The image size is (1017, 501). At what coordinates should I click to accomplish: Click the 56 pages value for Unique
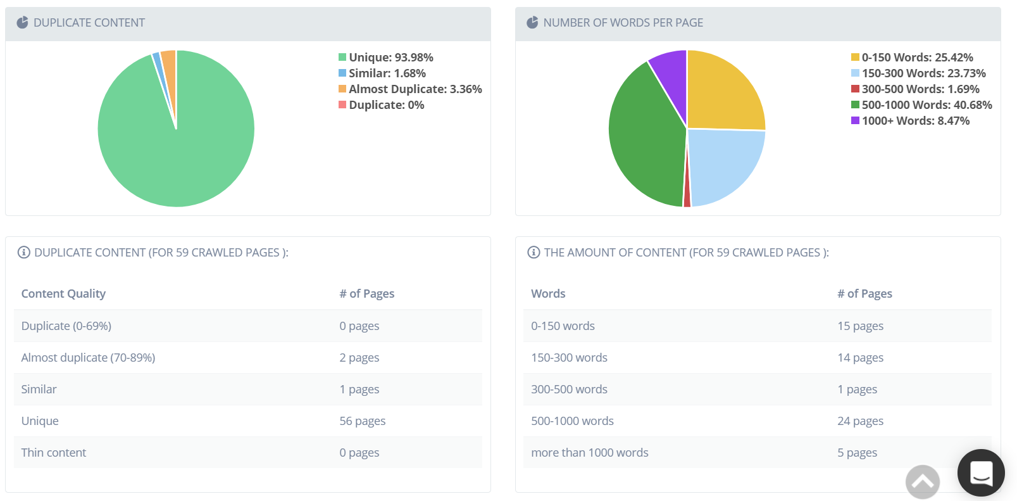[362, 421]
